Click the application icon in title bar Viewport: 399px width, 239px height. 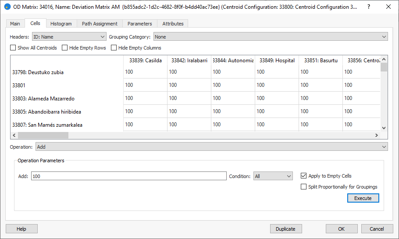click(x=7, y=7)
